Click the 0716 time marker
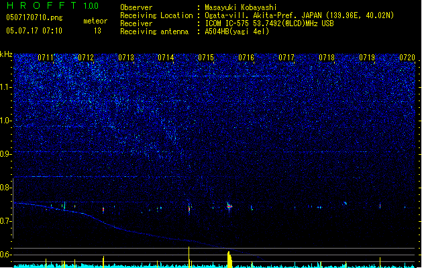 pyautogui.click(x=246, y=58)
